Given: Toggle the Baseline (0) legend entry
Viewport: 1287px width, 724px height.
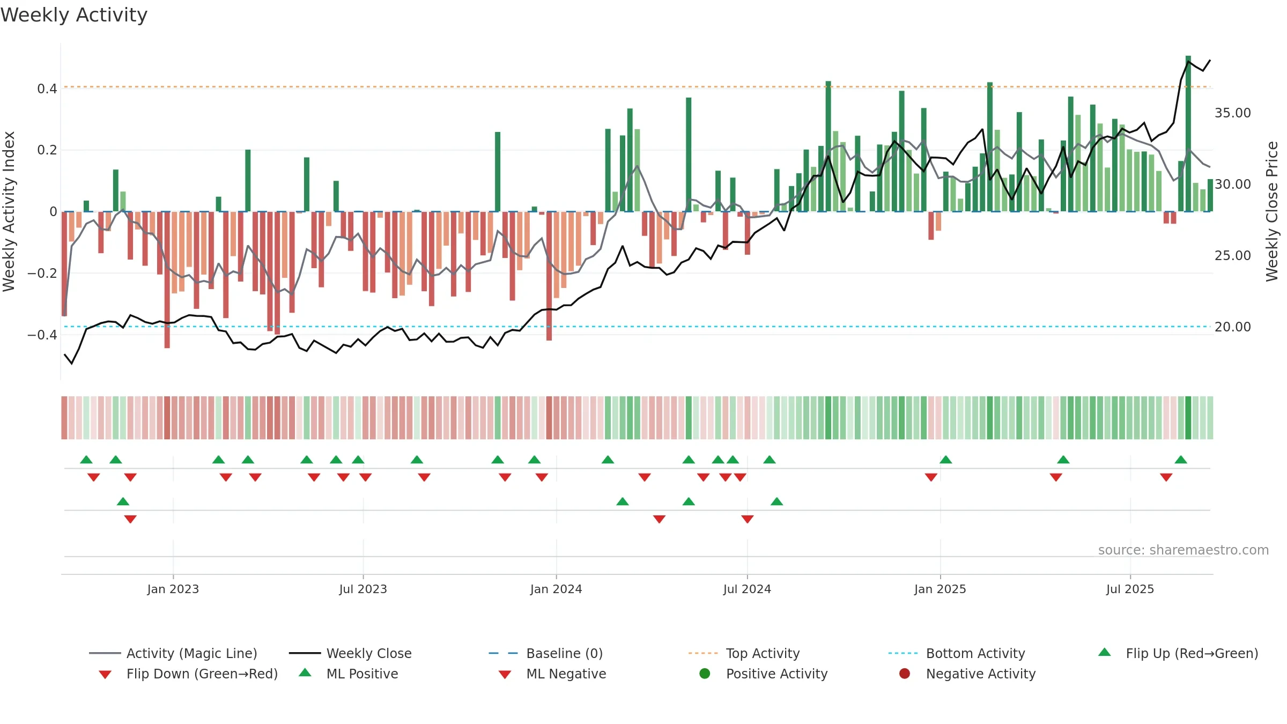Looking at the screenshot, I should tap(546, 653).
